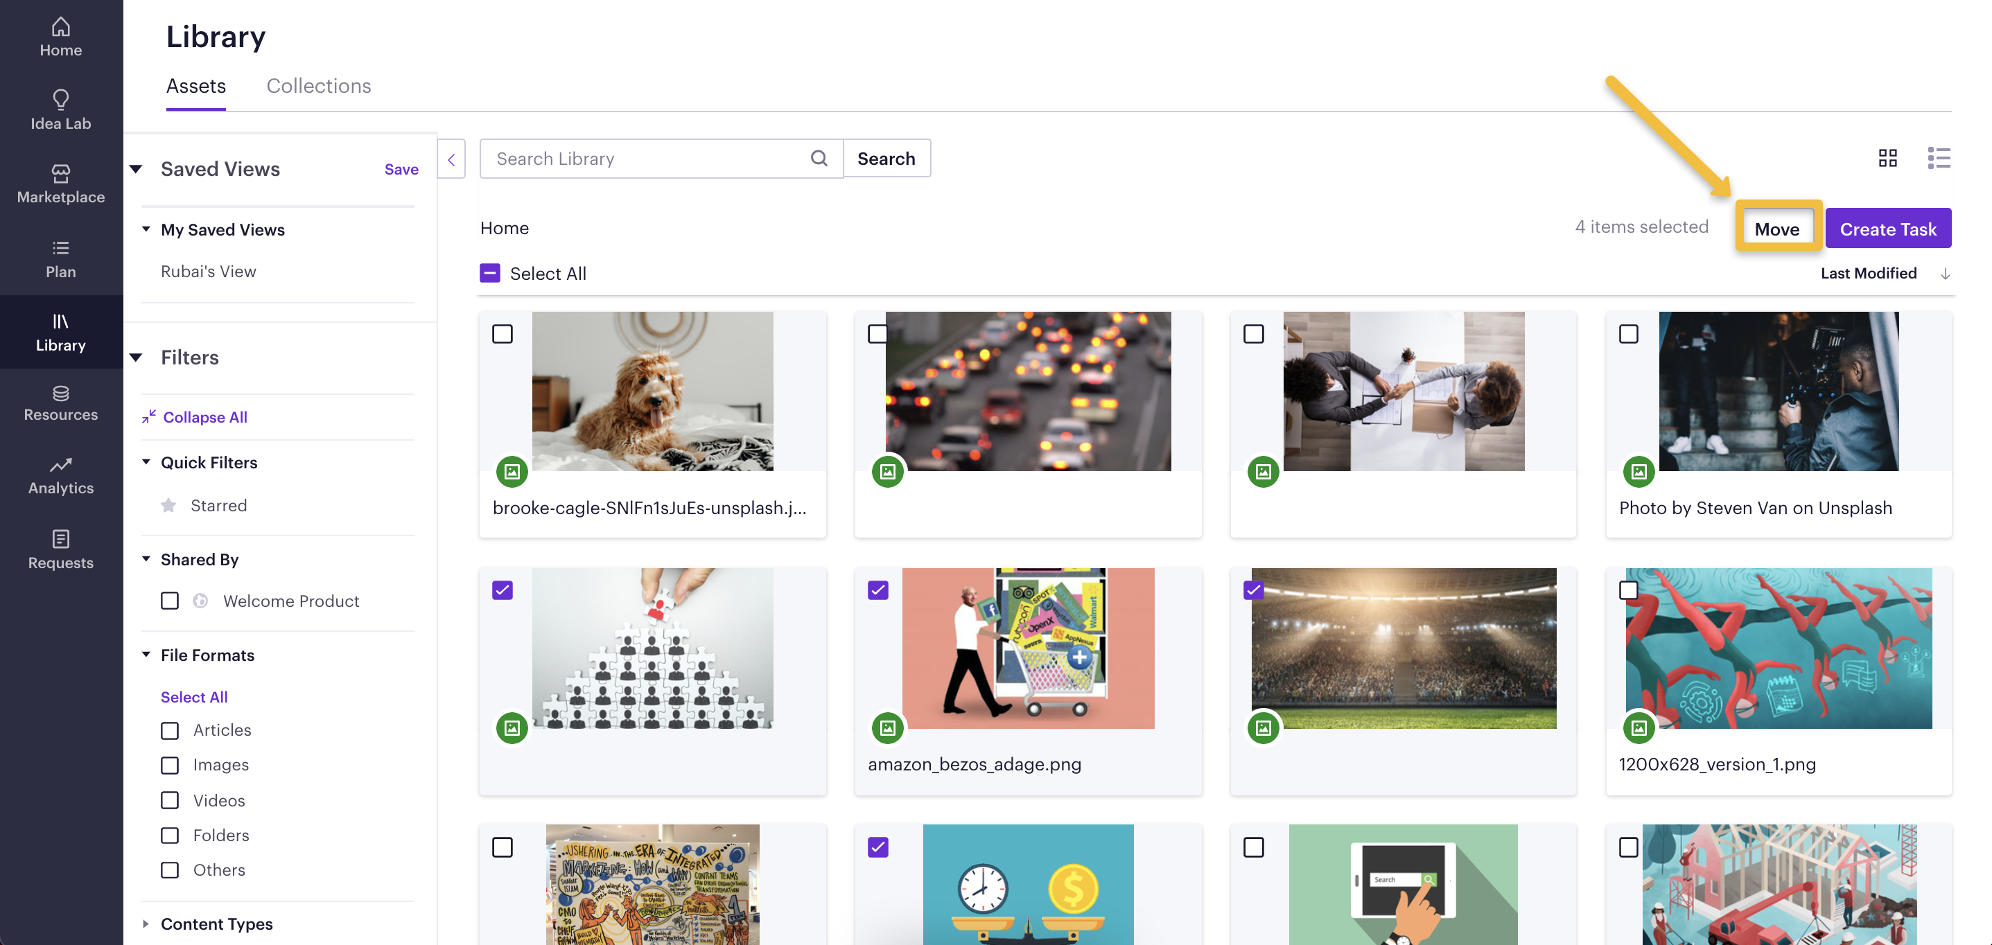Switch to the Assets tab
1992x945 pixels.
(195, 86)
